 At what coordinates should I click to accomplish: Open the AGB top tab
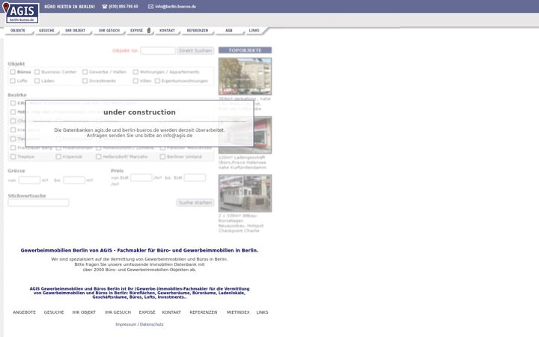coord(229,31)
